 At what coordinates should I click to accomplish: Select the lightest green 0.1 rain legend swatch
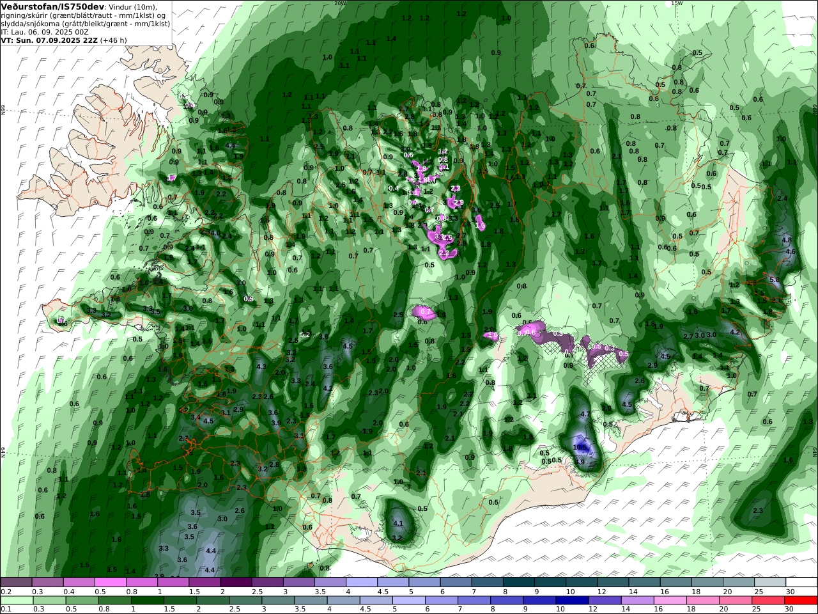point(17,601)
